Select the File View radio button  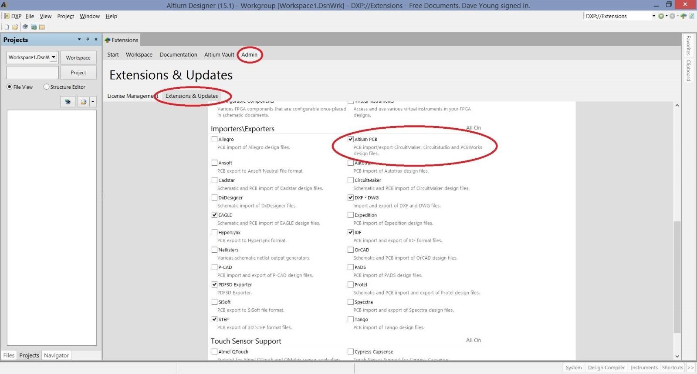pyautogui.click(x=9, y=87)
